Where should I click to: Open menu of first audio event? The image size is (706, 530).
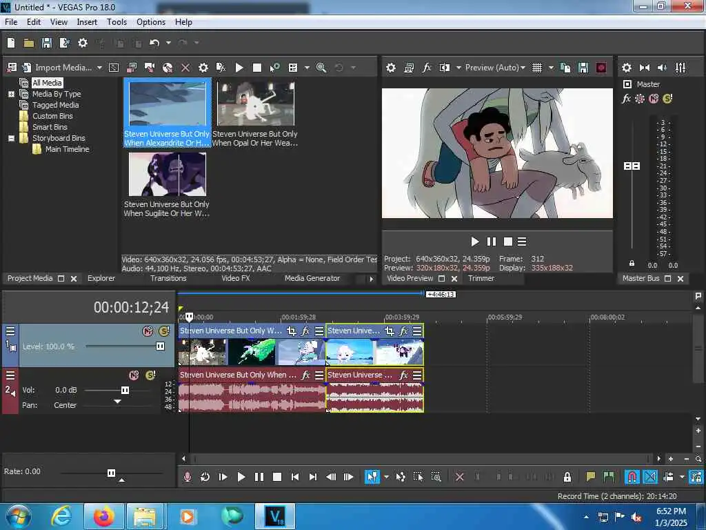coord(319,375)
